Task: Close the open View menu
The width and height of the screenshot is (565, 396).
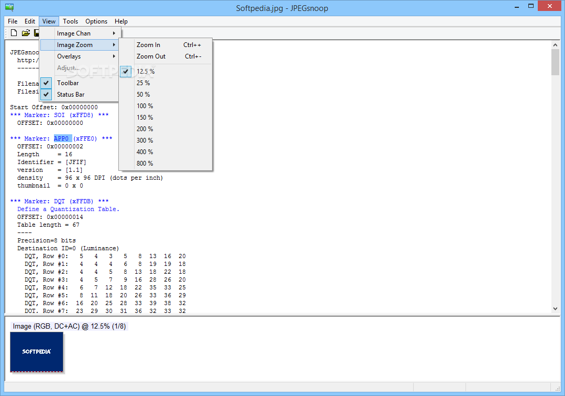Action: 49,21
